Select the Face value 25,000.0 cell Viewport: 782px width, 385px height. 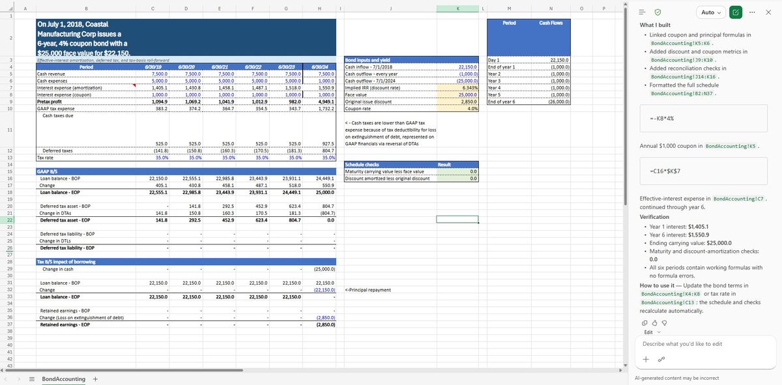coord(457,94)
